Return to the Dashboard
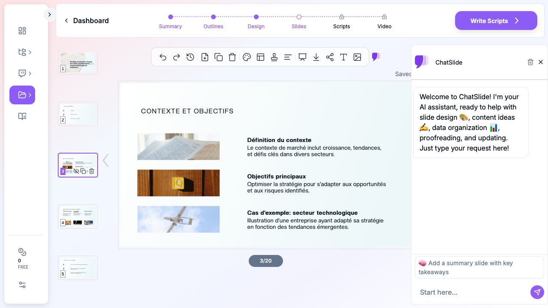Viewport: 548px width, 308px height. [86, 21]
